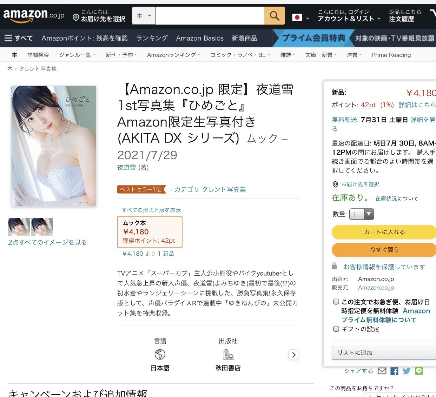Open the main book cover image
The width and height of the screenshot is (436, 397).
coord(54,146)
